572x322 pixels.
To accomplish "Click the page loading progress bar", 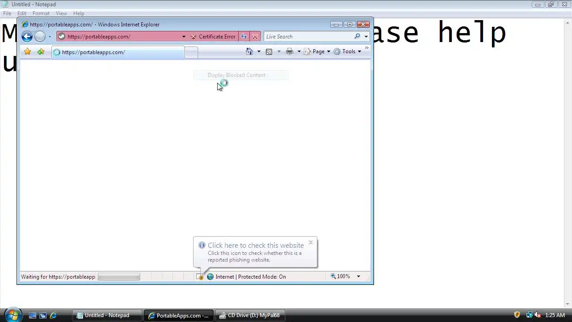I will click(119, 277).
